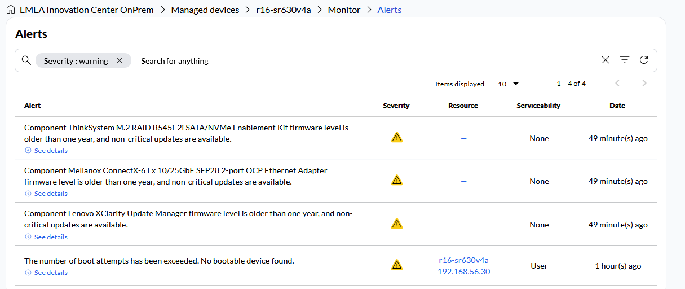Refresh the alerts list

pos(644,60)
